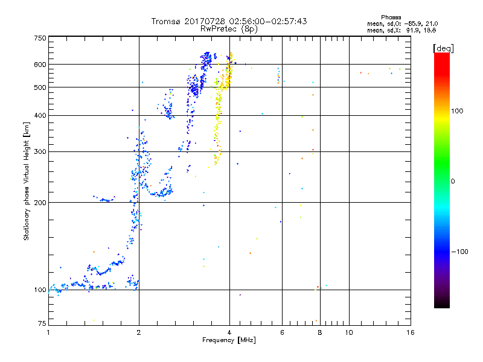This screenshot has height=362, width=483.
Task: Click the '500' height tick label
Action: 40,87
